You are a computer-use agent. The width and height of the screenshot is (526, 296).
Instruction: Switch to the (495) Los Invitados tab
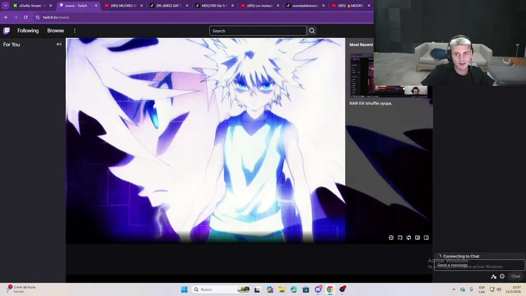click(x=260, y=6)
